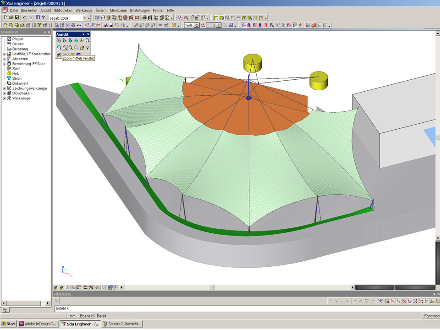Select Beton in the Menübaum tree

[17, 78]
